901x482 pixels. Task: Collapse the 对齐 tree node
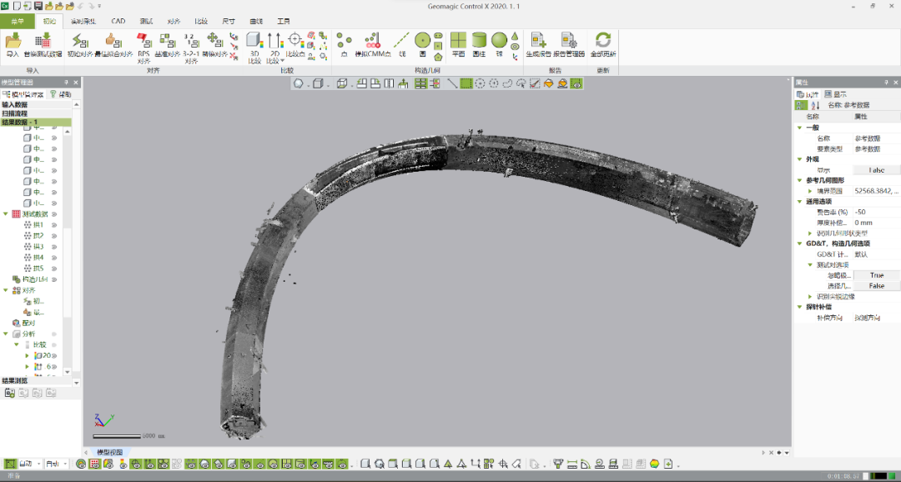6,291
